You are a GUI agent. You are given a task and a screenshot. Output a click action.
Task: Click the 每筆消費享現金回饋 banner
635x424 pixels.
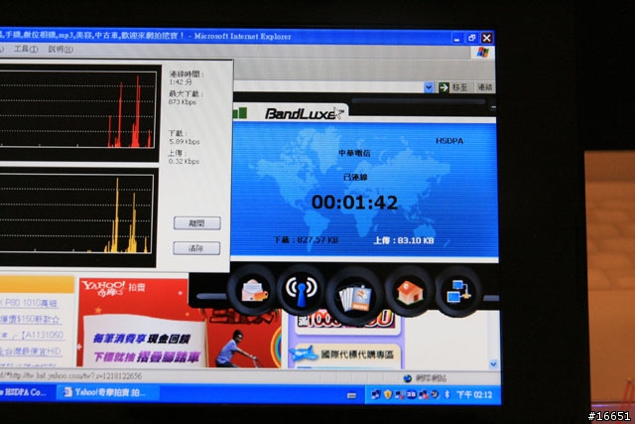click(x=142, y=338)
